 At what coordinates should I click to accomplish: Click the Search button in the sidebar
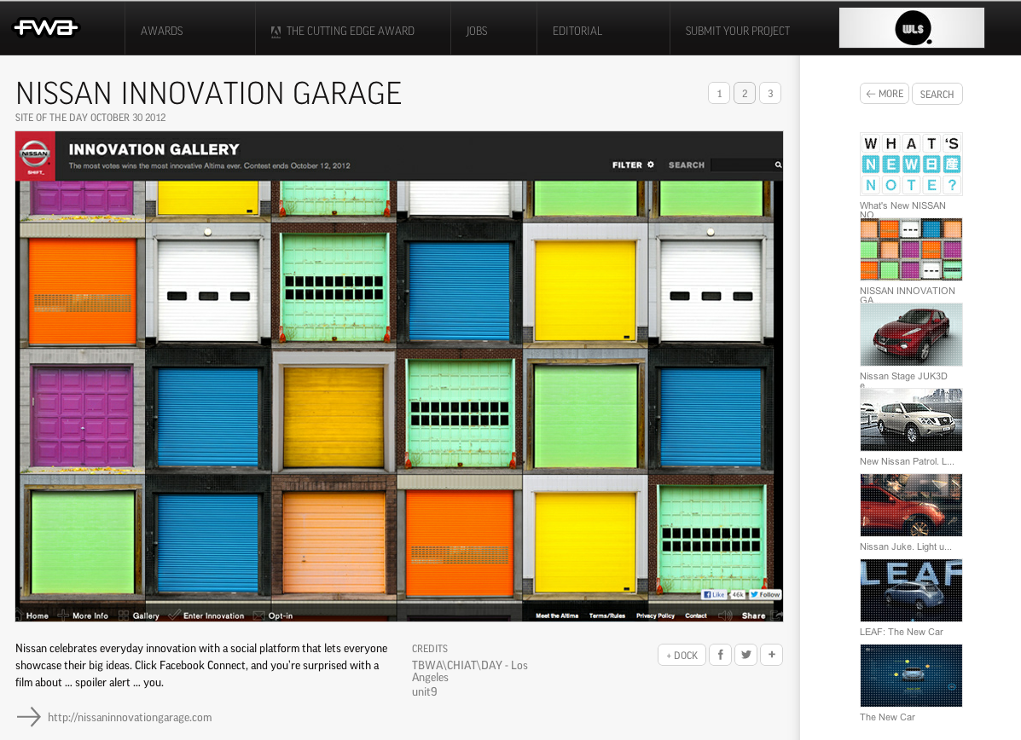(x=937, y=94)
